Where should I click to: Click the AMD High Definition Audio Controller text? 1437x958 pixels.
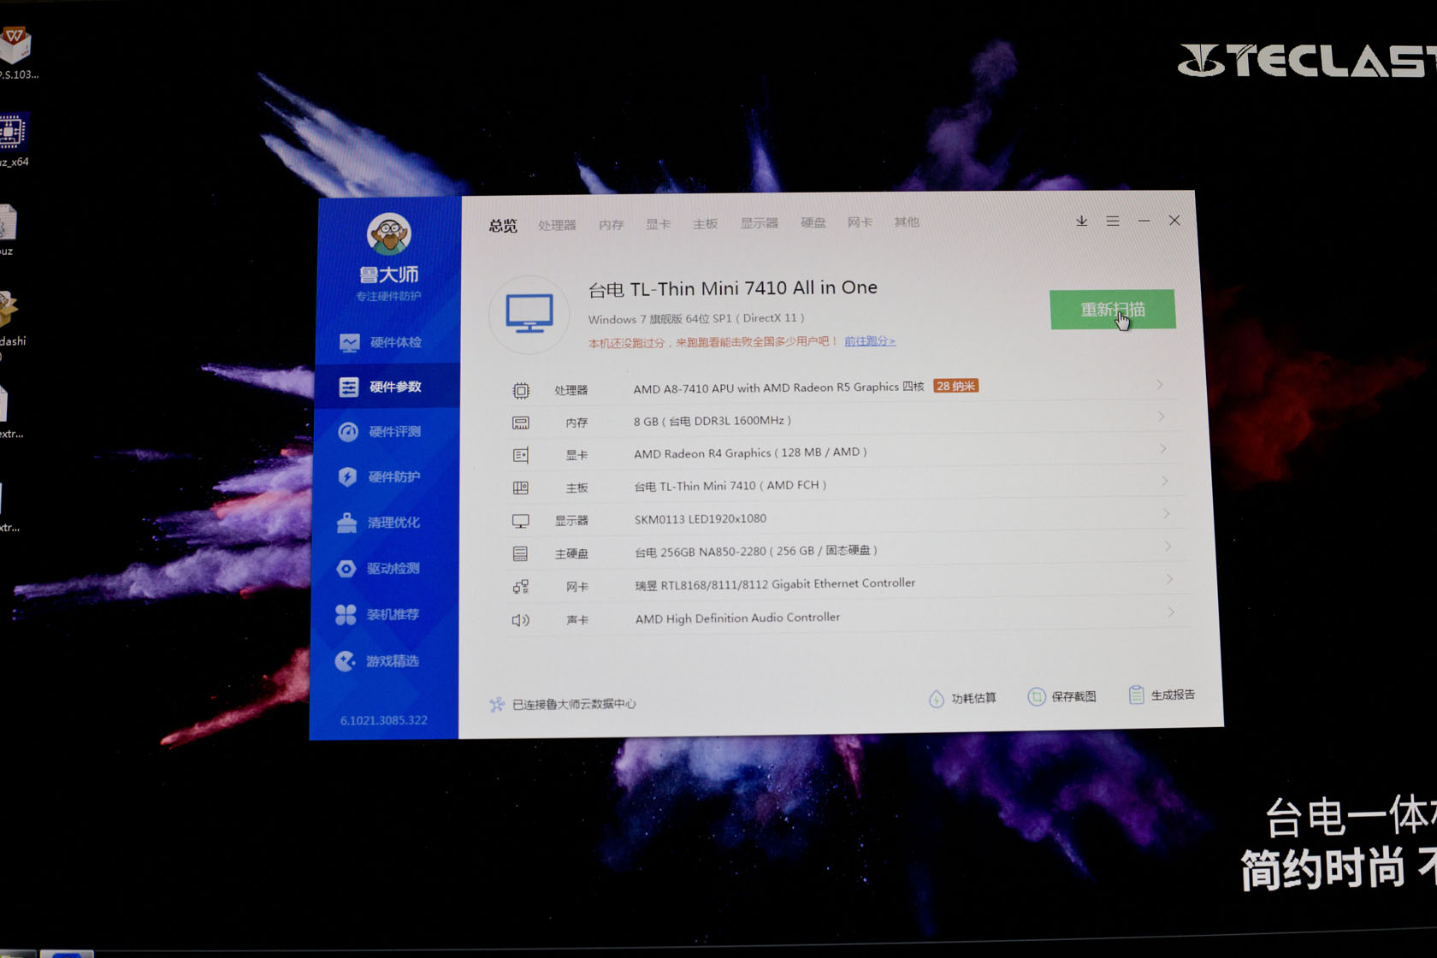(x=737, y=618)
